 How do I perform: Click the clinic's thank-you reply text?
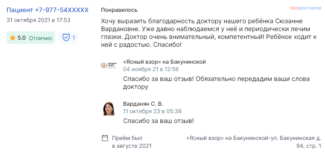(216, 83)
